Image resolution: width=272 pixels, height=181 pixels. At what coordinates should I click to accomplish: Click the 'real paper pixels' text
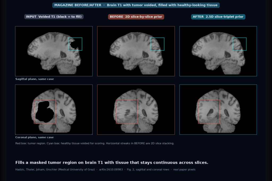pos(184,169)
